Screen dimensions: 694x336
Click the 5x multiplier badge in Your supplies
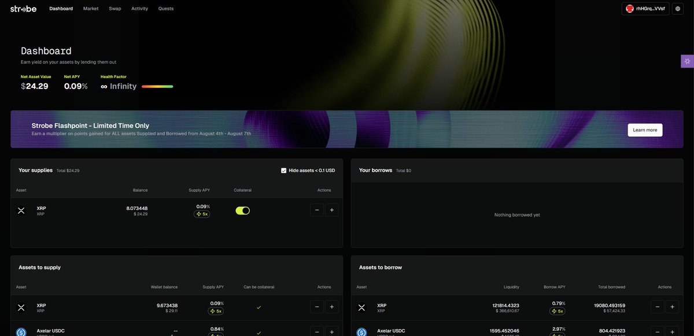[202, 214]
